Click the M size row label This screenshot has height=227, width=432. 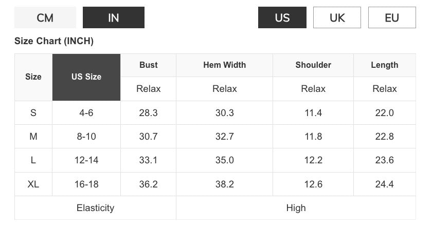click(33, 137)
